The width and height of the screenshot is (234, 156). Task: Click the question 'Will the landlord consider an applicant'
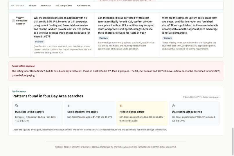(x=62, y=27)
